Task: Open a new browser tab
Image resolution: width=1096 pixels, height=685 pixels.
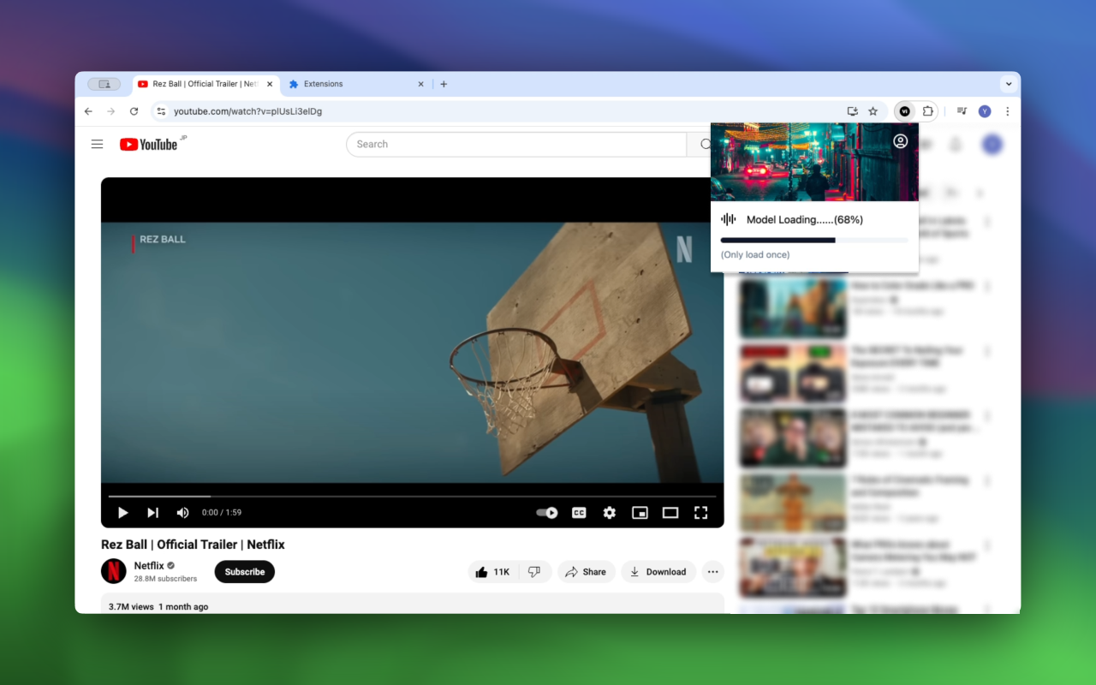Action: [444, 84]
